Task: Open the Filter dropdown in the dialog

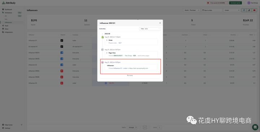Action: pos(150,29)
